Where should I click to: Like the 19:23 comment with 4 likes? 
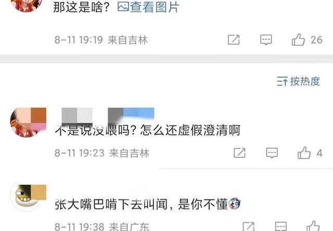click(304, 153)
